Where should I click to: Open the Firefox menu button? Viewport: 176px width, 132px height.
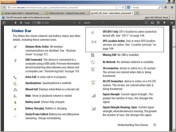tap(9, 2)
